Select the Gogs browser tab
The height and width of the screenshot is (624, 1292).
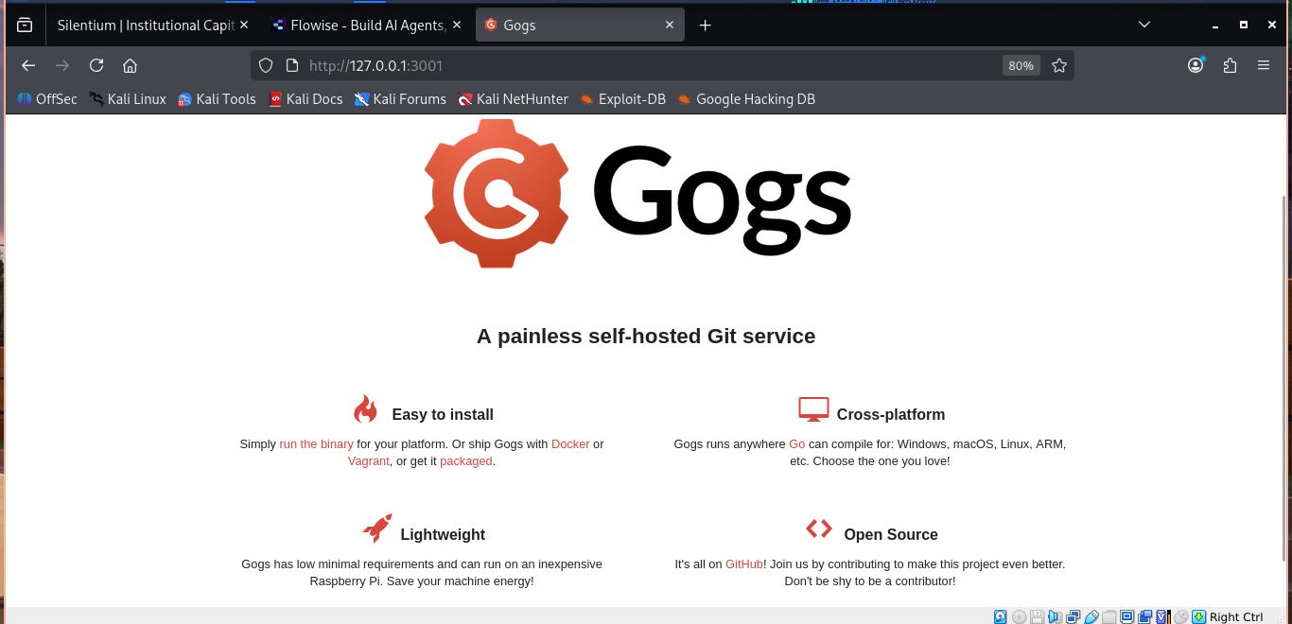pos(580,26)
